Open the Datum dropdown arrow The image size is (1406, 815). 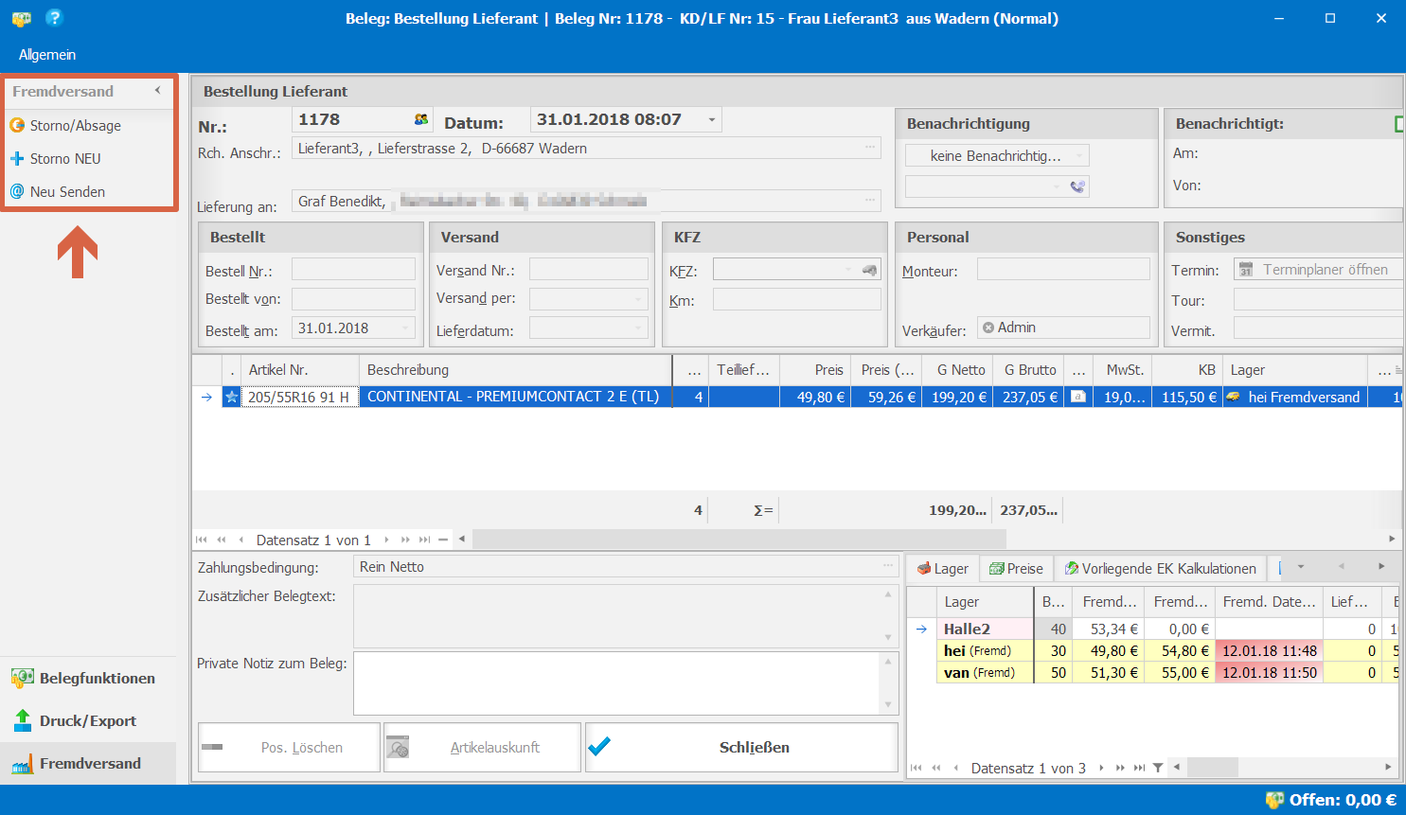click(x=712, y=119)
